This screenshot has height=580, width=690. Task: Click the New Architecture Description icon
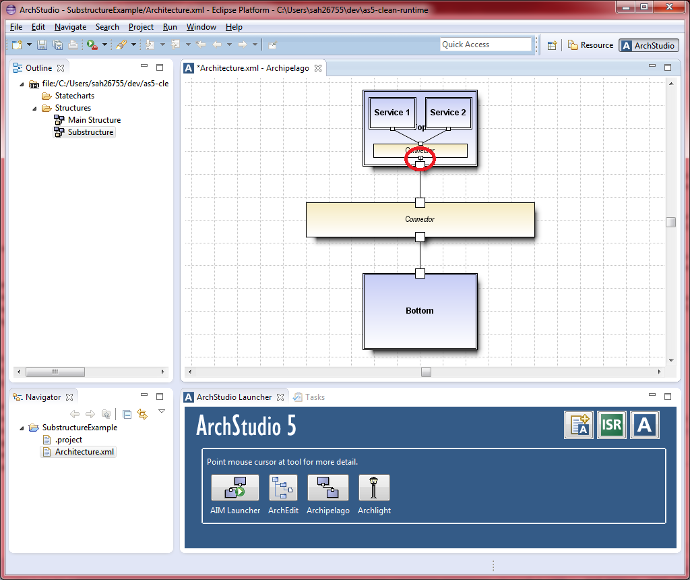tap(579, 425)
